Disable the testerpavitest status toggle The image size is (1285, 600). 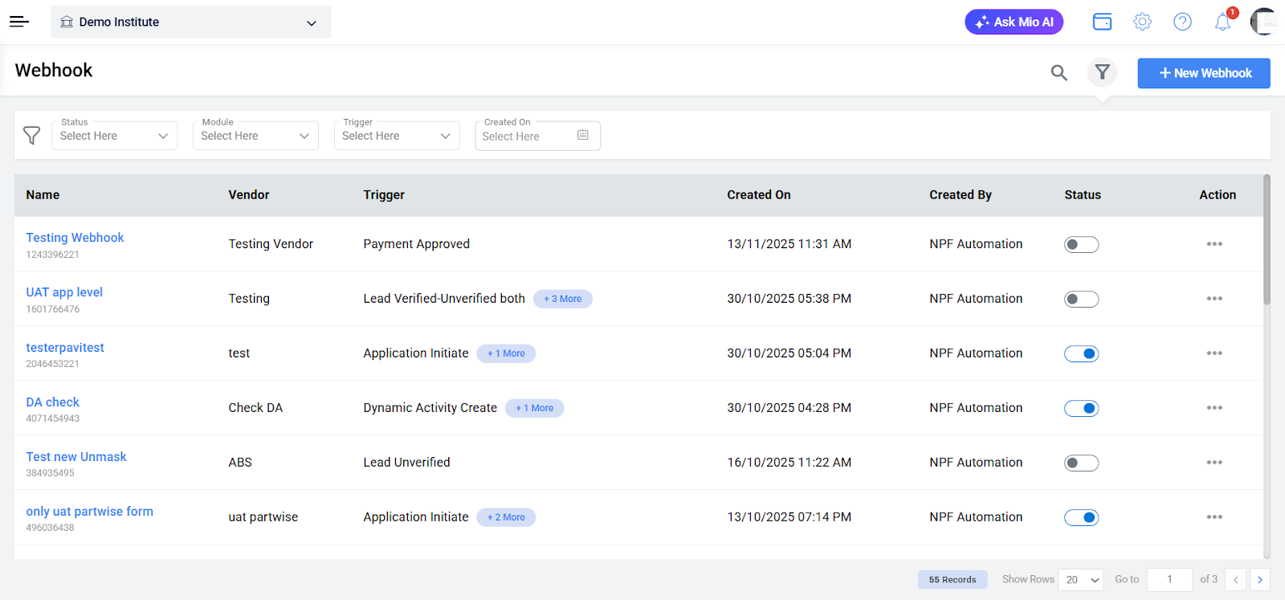[x=1081, y=353]
